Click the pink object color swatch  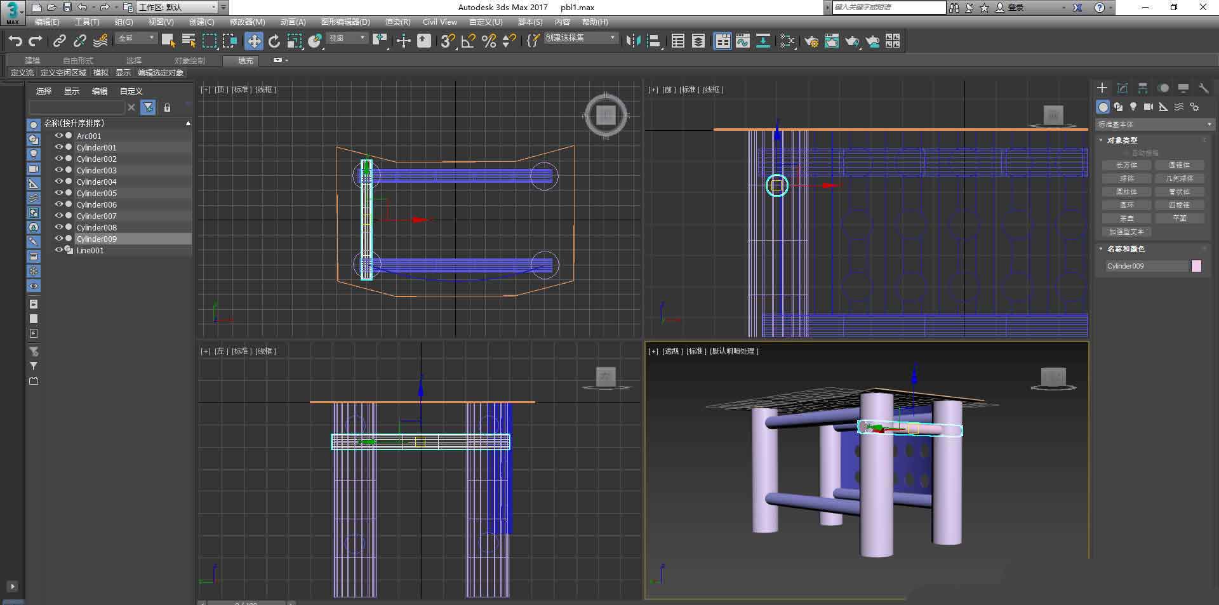pos(1197,266)
